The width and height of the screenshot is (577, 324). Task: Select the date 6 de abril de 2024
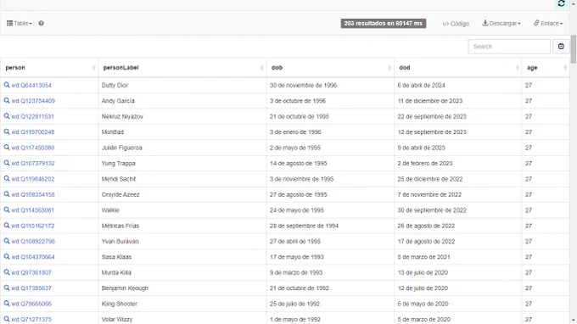pos(421,86)
